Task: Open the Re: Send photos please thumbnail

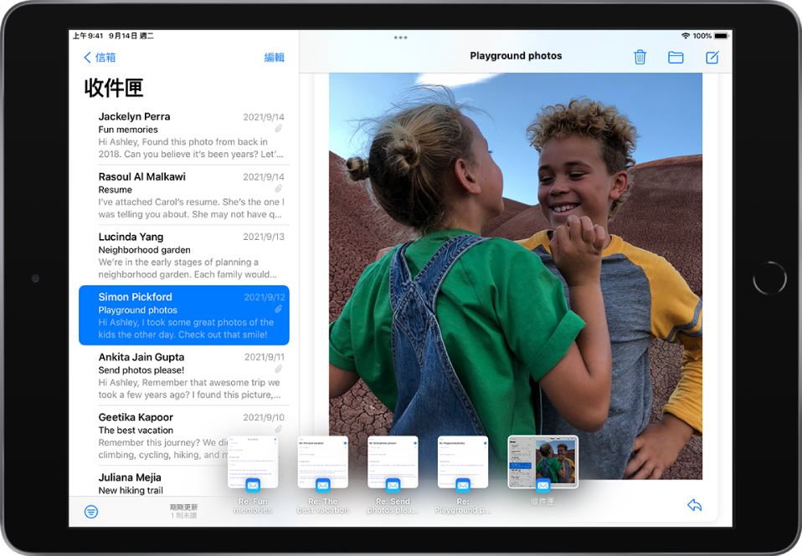Action: tap(393, 462)
